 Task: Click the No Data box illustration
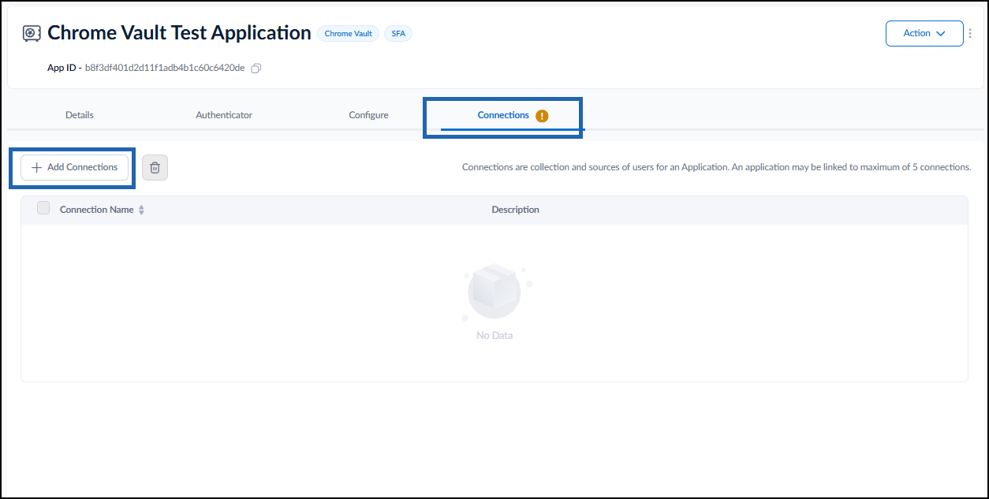click(495, 293)
